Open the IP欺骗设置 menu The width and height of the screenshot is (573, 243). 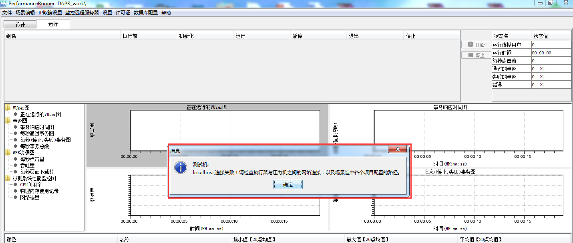pyautogui.click(x=50, y=13)
